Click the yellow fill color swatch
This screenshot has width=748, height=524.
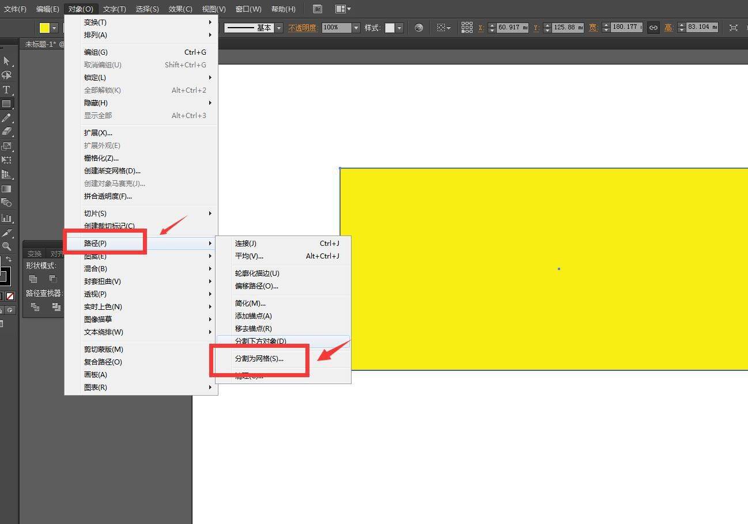(x=44, y=28)
